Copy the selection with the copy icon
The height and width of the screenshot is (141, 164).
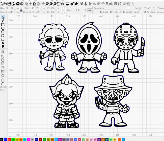(26, 4)
